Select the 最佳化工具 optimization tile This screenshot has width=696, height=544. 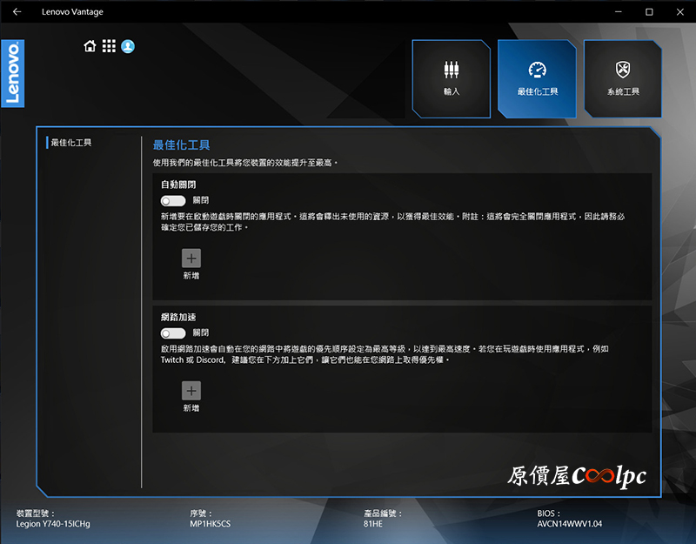coord(537,79)
